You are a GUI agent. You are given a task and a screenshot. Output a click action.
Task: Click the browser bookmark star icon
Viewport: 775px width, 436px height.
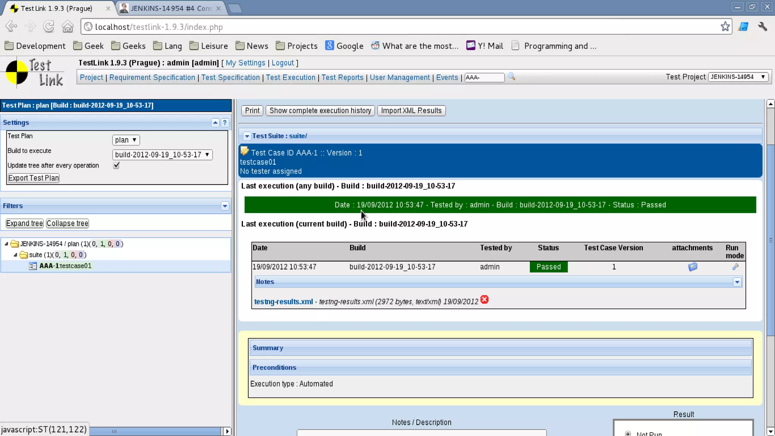[725, 26]
